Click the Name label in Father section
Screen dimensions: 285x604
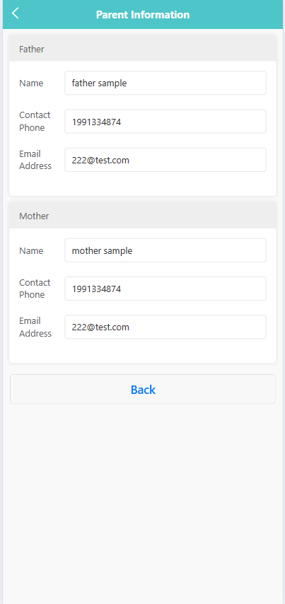31,83
